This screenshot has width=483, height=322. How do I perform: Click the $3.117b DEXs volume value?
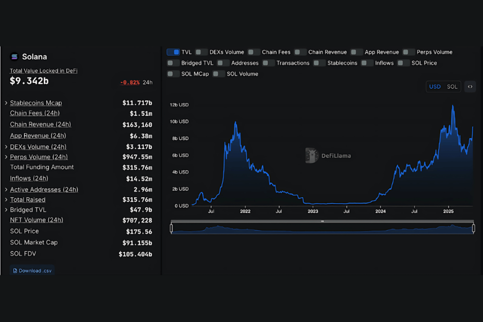(139, 147)
